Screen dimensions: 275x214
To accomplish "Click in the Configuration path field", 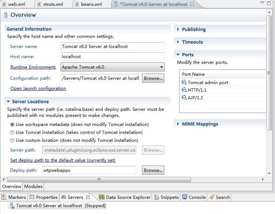I will 100,78.
